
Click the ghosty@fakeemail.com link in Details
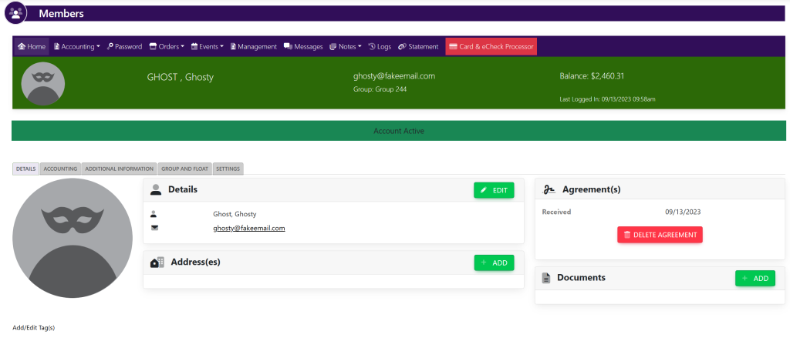(248, 228)
